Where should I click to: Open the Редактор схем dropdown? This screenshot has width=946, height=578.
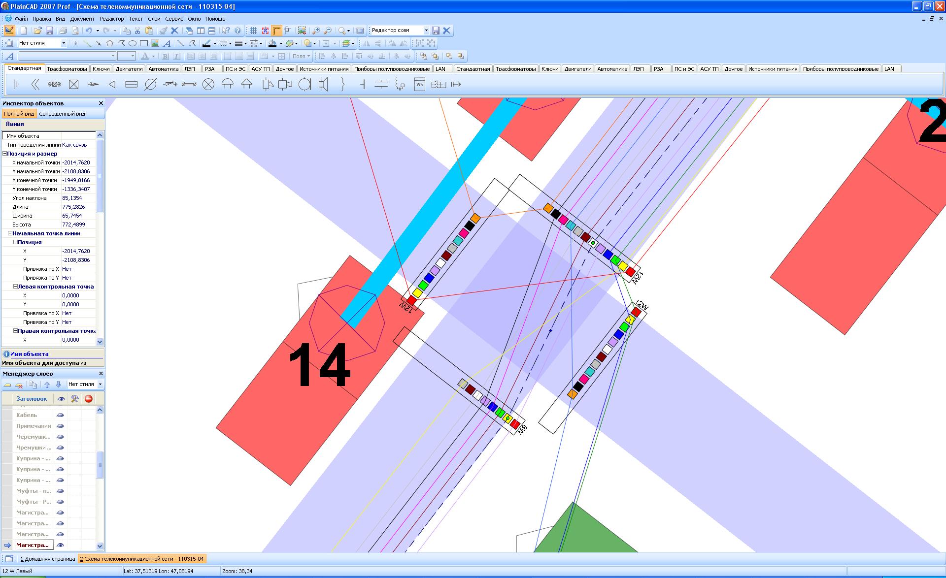pos(426,31)
